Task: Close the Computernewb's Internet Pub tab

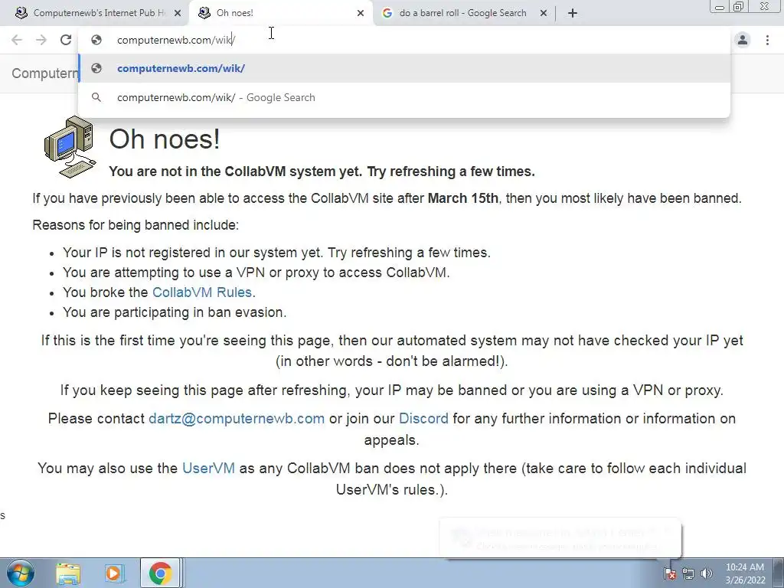Action: click(x=178, y=14)
